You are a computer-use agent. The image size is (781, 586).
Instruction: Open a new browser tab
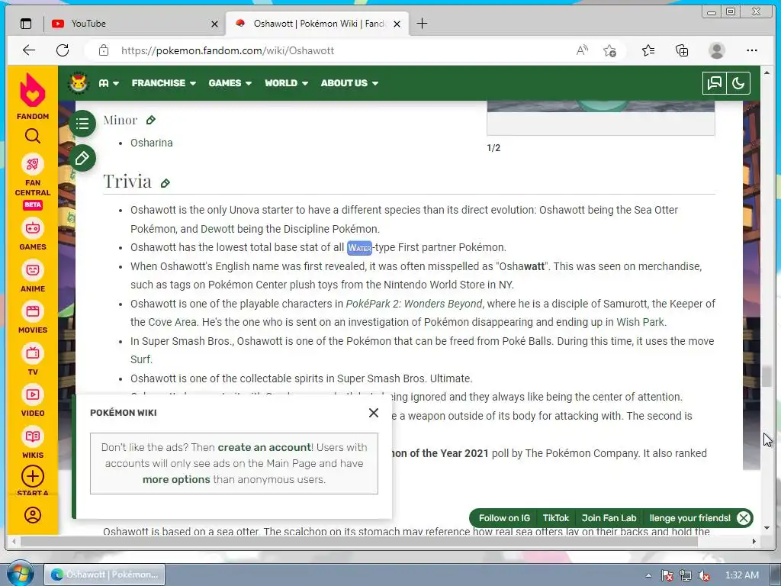pos(422,24)
